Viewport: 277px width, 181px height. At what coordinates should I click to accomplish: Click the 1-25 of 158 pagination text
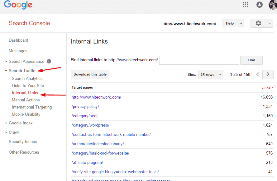click(x=240, y=75)
